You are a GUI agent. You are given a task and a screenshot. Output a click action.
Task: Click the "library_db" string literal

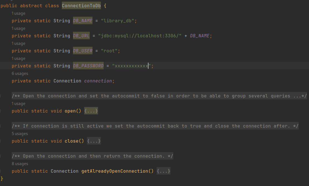click(x=118, y=21)
